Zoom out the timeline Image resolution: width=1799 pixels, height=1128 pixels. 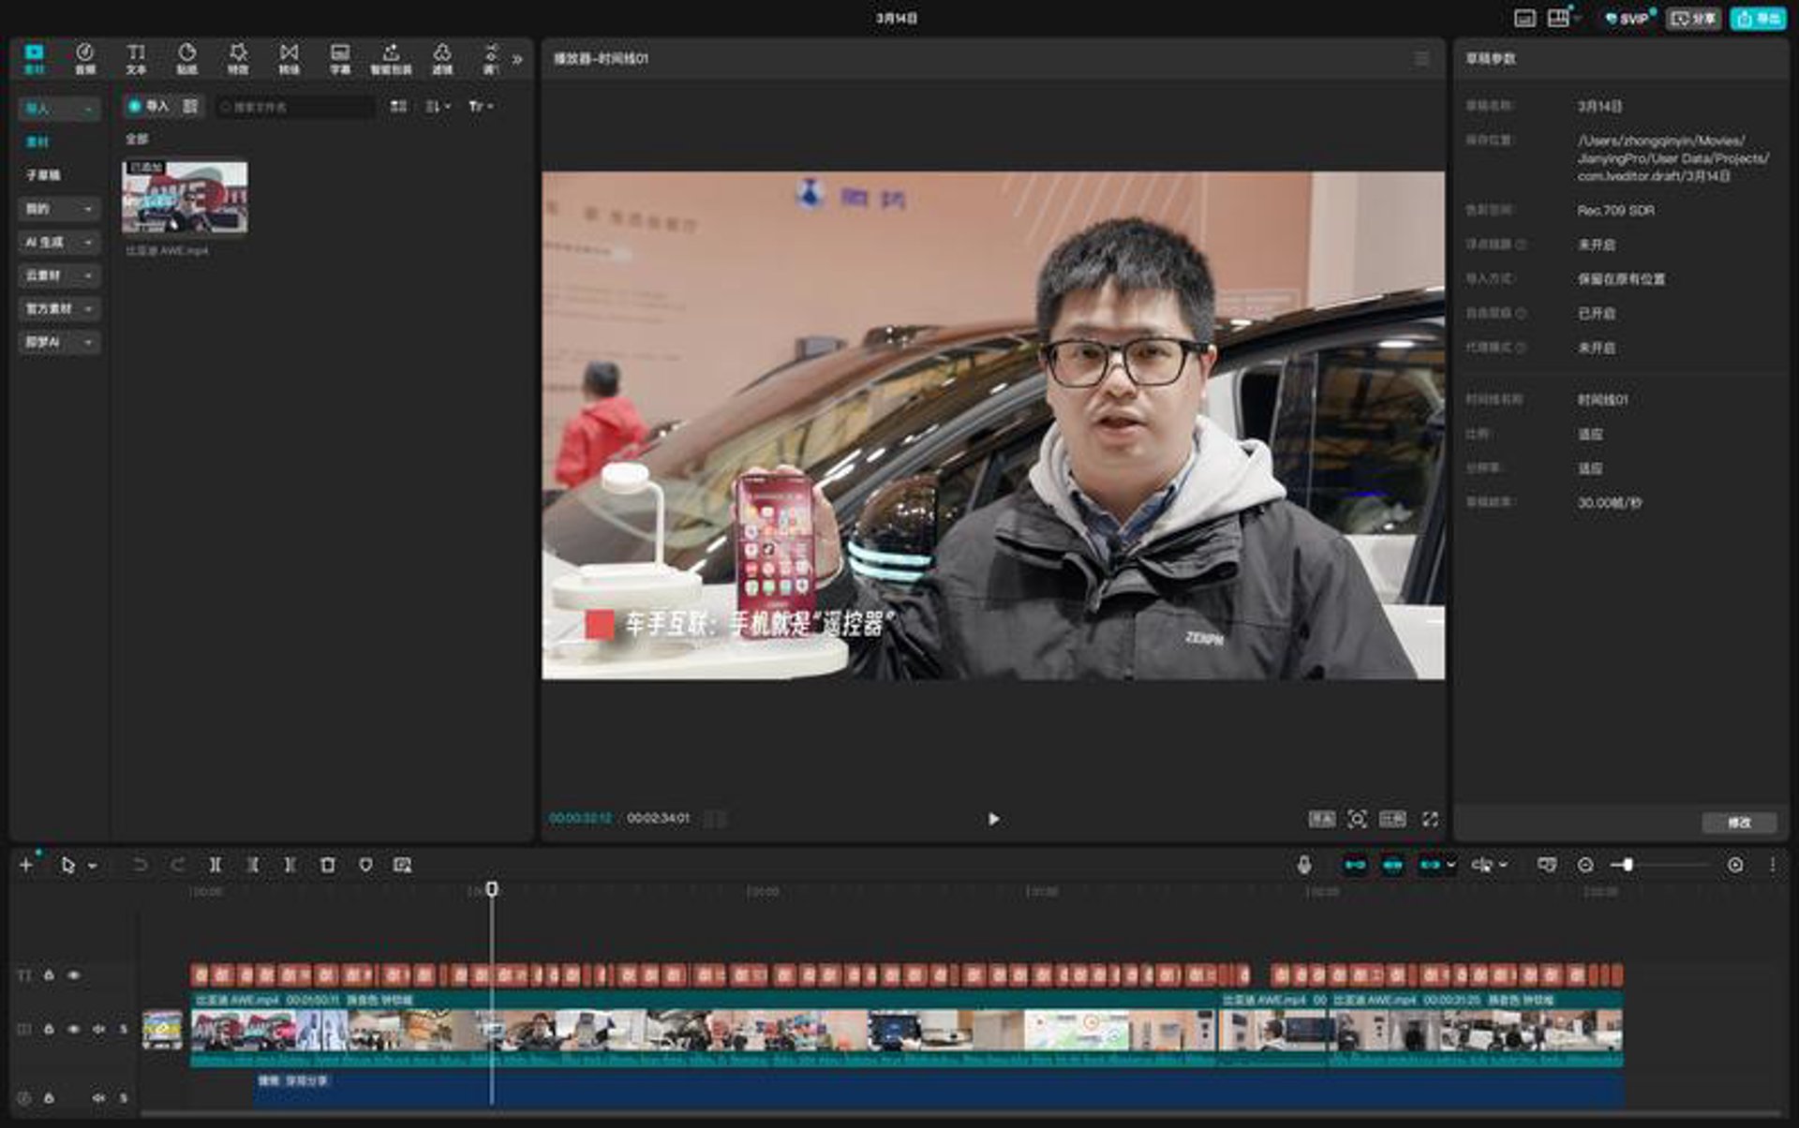tap(1585, 865)
